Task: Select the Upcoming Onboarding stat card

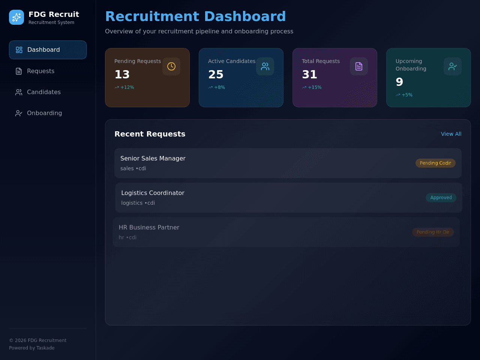Action: tap(429, 78)
